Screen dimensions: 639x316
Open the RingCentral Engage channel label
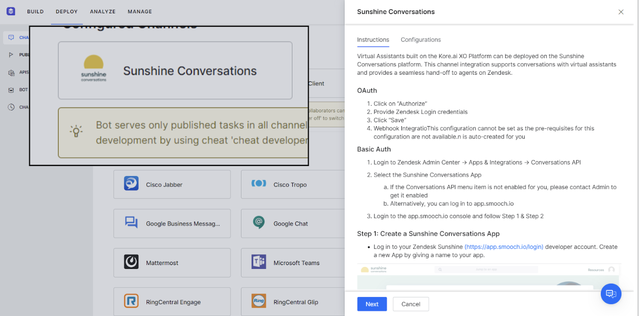click(x=173, y=302)
